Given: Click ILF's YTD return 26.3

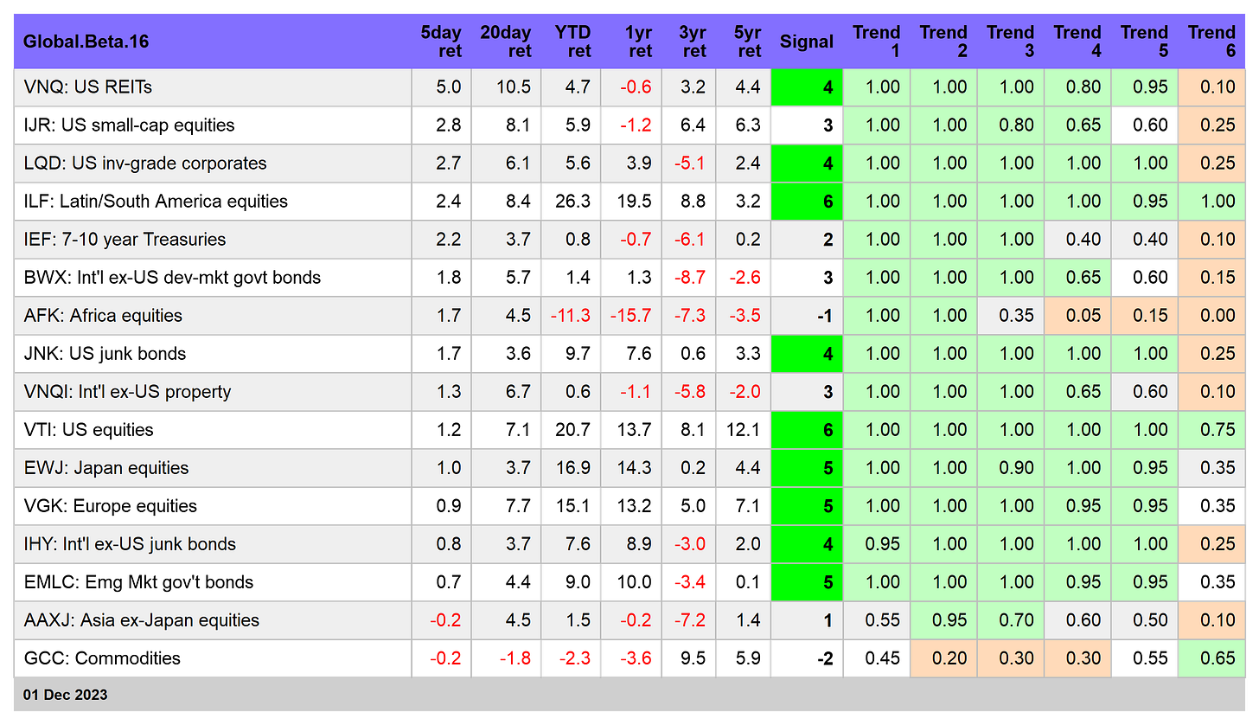Looking at the screenshot, I should point(572,202).
